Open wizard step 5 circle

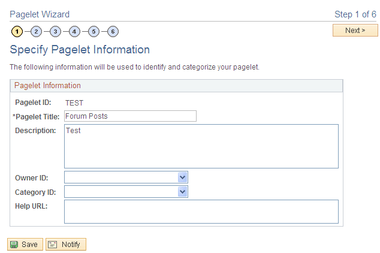click(94, 31)
